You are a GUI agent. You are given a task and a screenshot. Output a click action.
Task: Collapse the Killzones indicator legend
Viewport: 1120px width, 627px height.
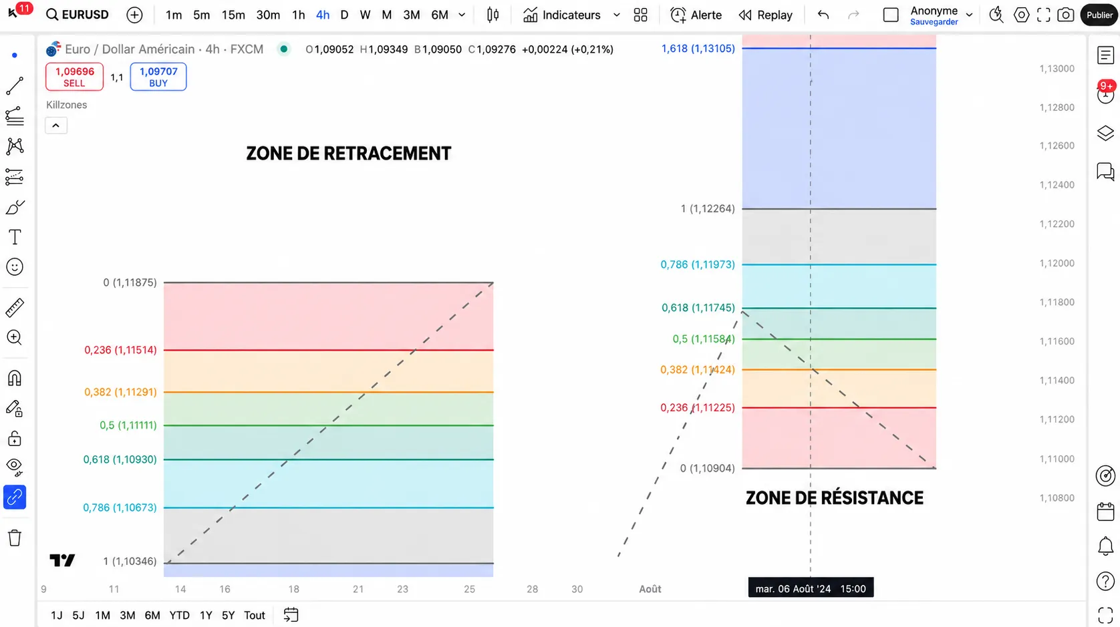coord(56,126)
